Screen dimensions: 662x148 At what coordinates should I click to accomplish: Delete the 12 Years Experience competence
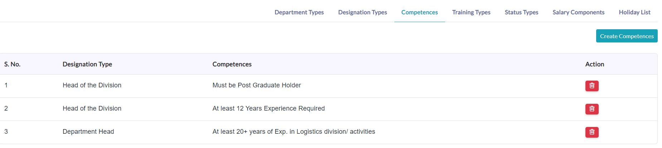tap(592, 109)
